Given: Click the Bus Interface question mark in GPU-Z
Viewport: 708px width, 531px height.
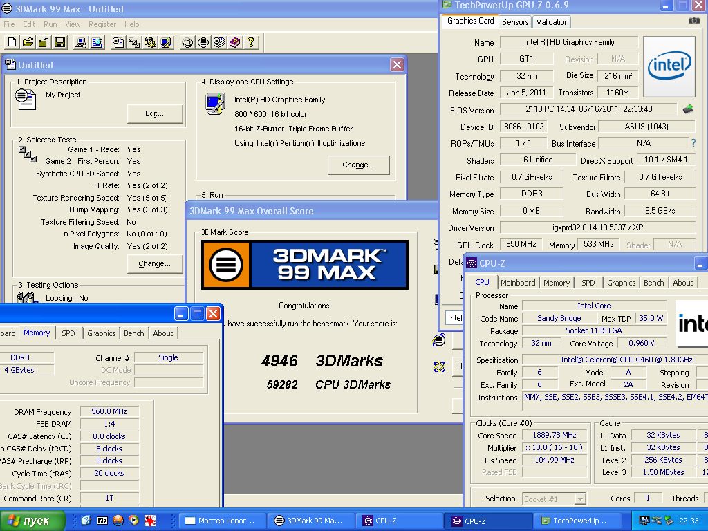Looking at the screenshot, I should click(x=693, y=143).
